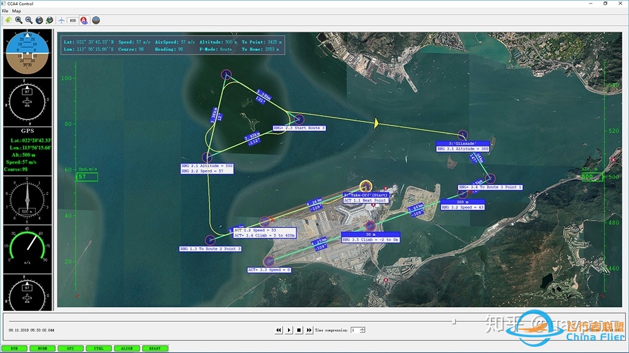Click the globe with green arrow icon

tap(50, 20)
